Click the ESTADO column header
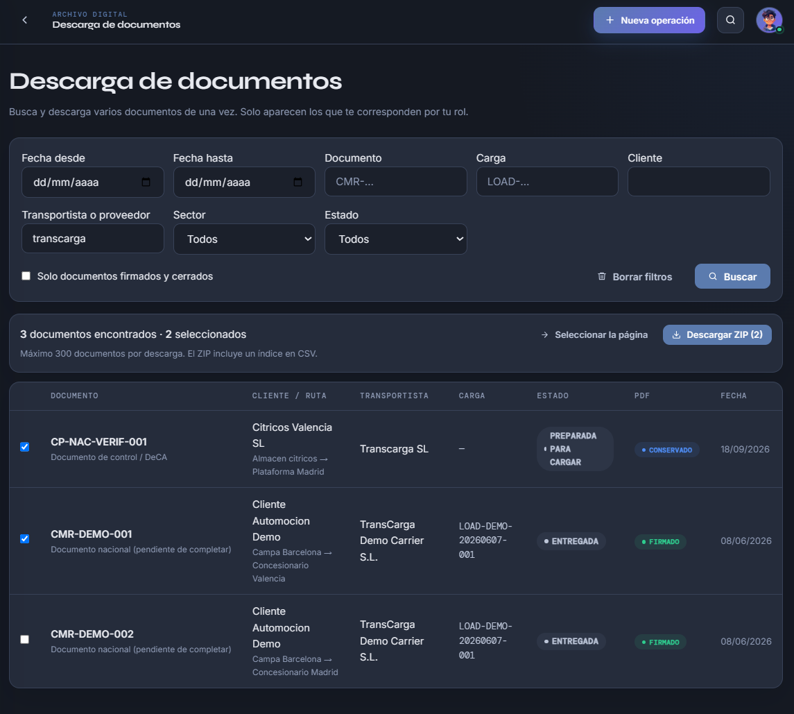 point(553,396)
